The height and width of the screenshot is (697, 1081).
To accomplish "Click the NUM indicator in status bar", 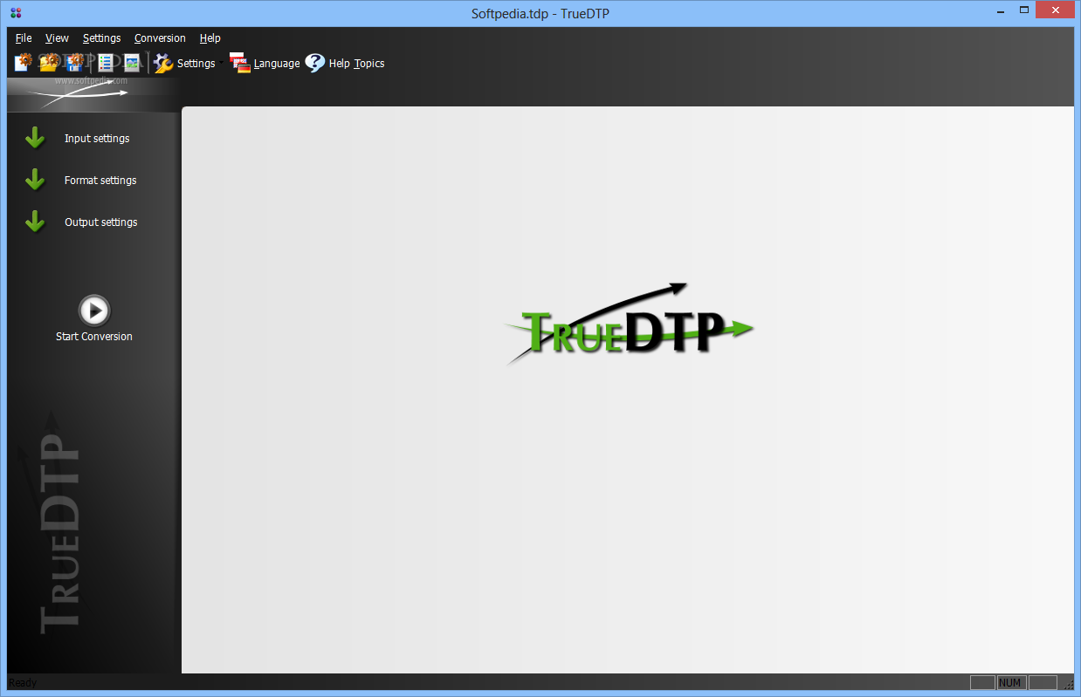I will (1010, 683).
